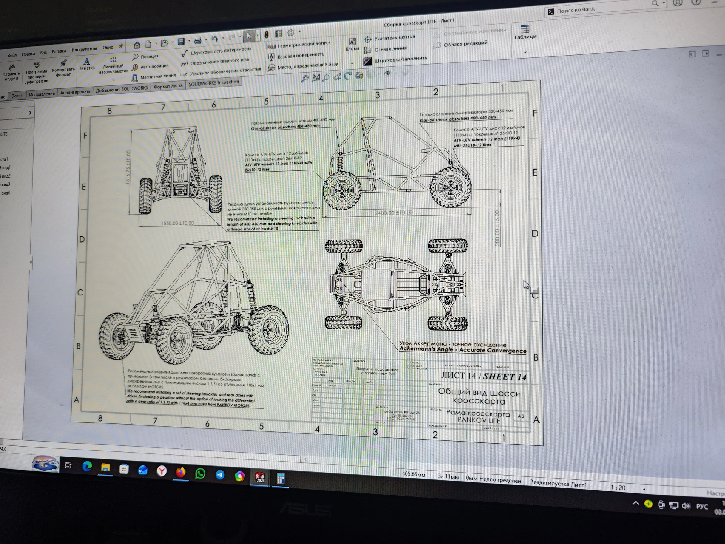Open the Блоки blocks tool
The height and width of the screenshot is (544, 725).
(352, 44)
